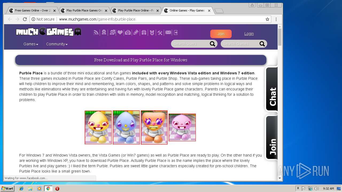Click the page scrollbar up arrow
This screenshot has width=342, height=192.
coord(280,26)
